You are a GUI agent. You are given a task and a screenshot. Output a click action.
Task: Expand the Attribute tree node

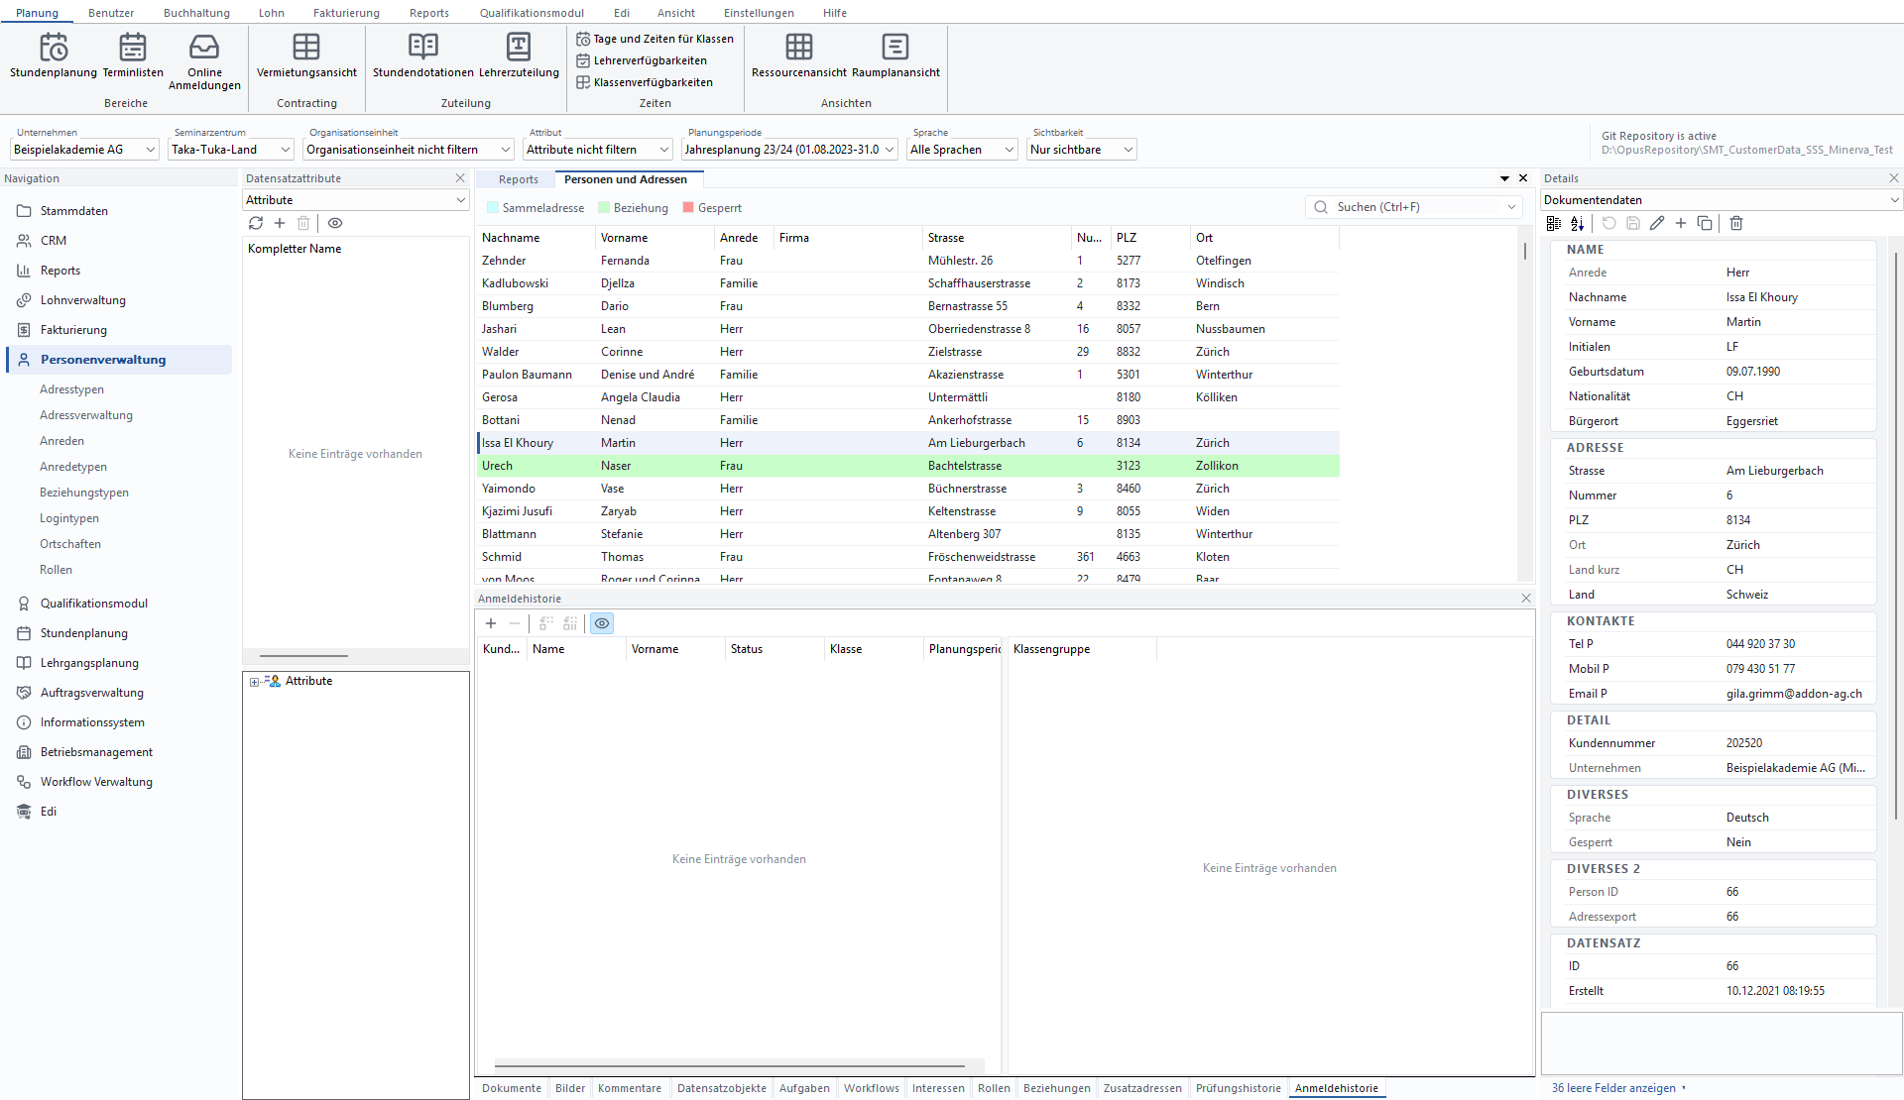255,682
